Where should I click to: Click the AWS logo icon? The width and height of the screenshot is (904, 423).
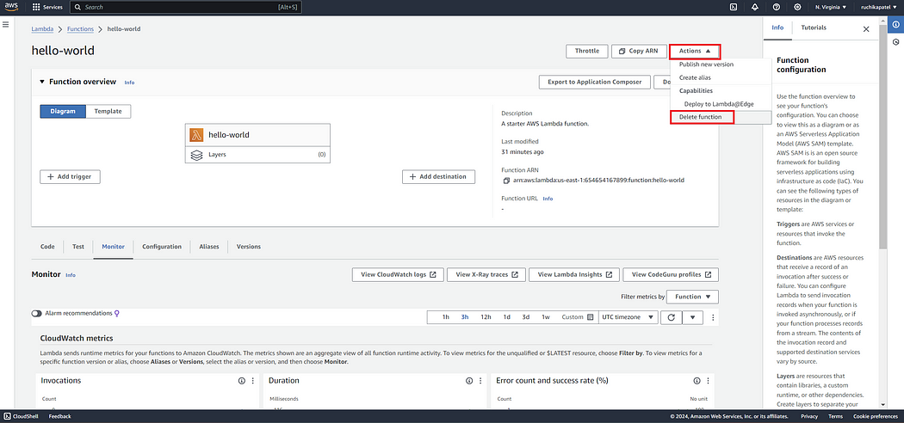tap(13, 7)
